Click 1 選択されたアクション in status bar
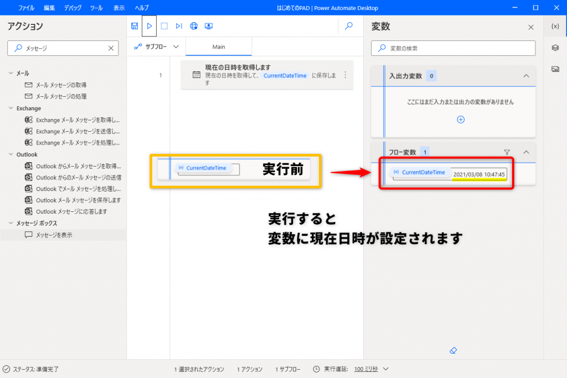This screenshot has height=378, width=567. click(x=199, y=369)
